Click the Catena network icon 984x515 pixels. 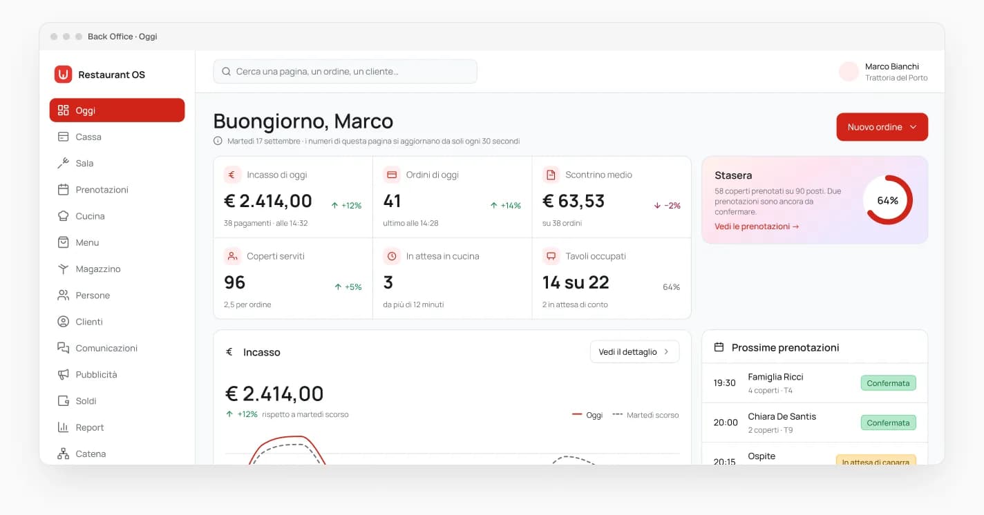click(x=64, y=454)
